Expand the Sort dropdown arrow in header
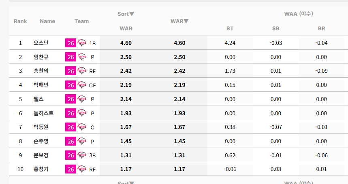This screenshot has width=348, height=184. tap(132, 14)
